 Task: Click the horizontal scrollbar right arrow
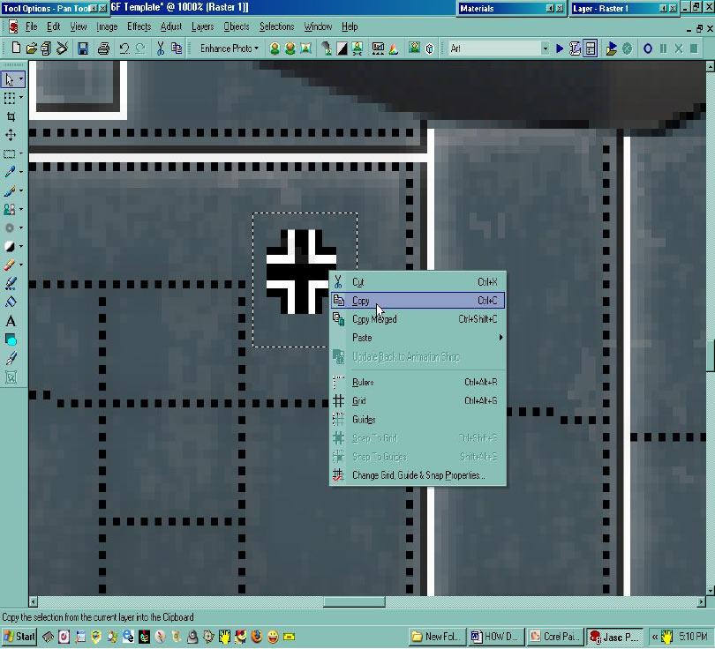coord(702,602)
